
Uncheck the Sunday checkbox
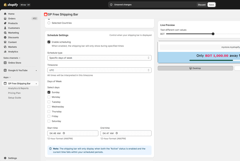[49, 92]
